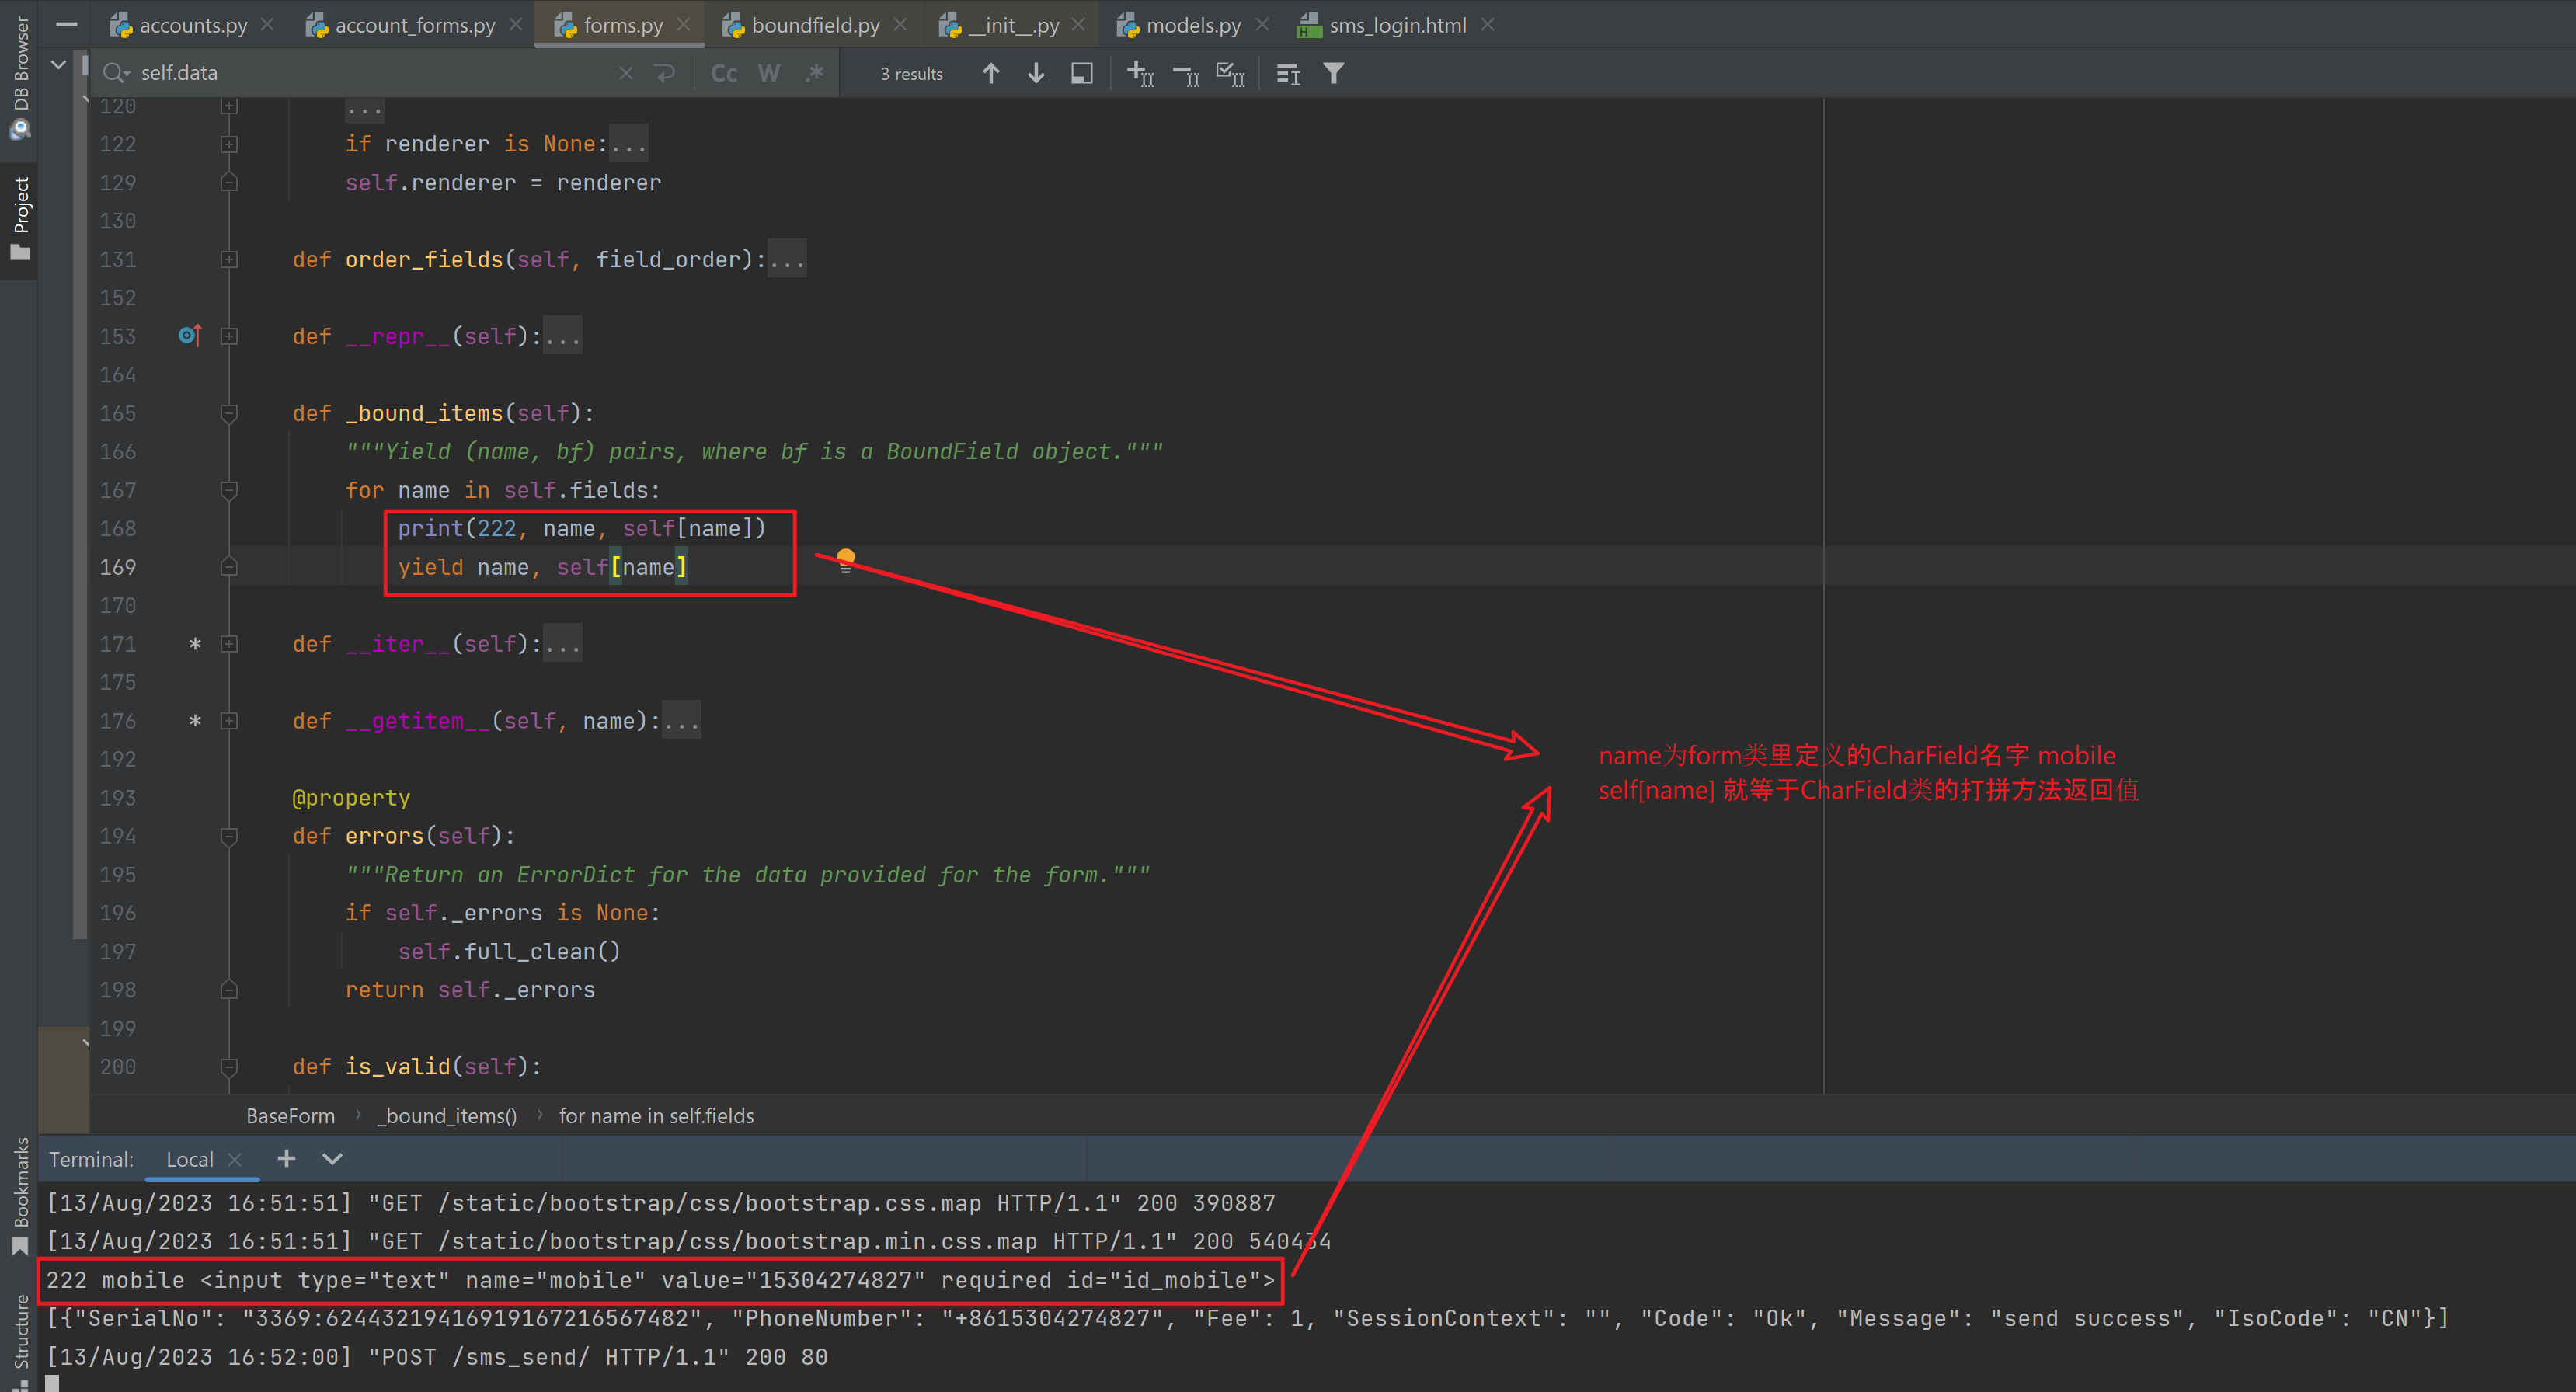The image size is (2576, 1392).
Task: Toggle Words (W) search option
Action: 768,73
